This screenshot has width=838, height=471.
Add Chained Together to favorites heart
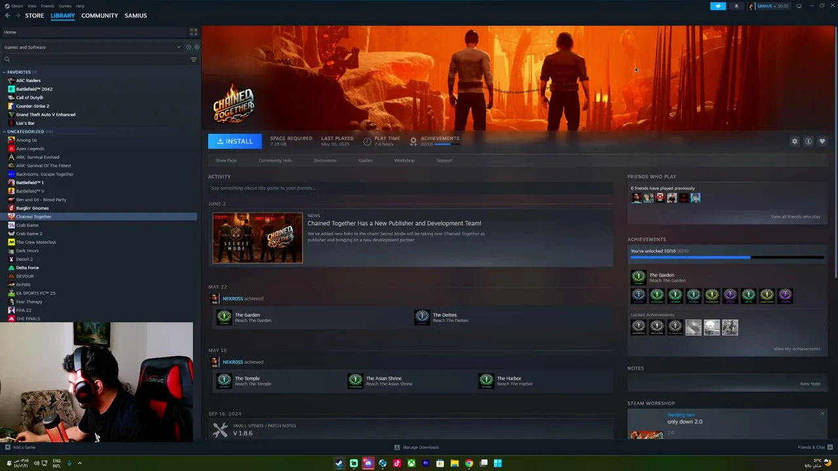point(822,141)
